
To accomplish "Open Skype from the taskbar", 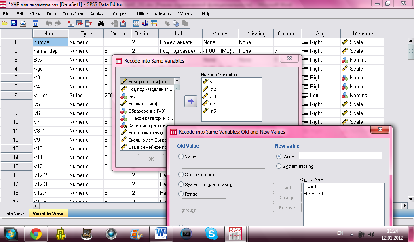I will [x=211, y=234].
